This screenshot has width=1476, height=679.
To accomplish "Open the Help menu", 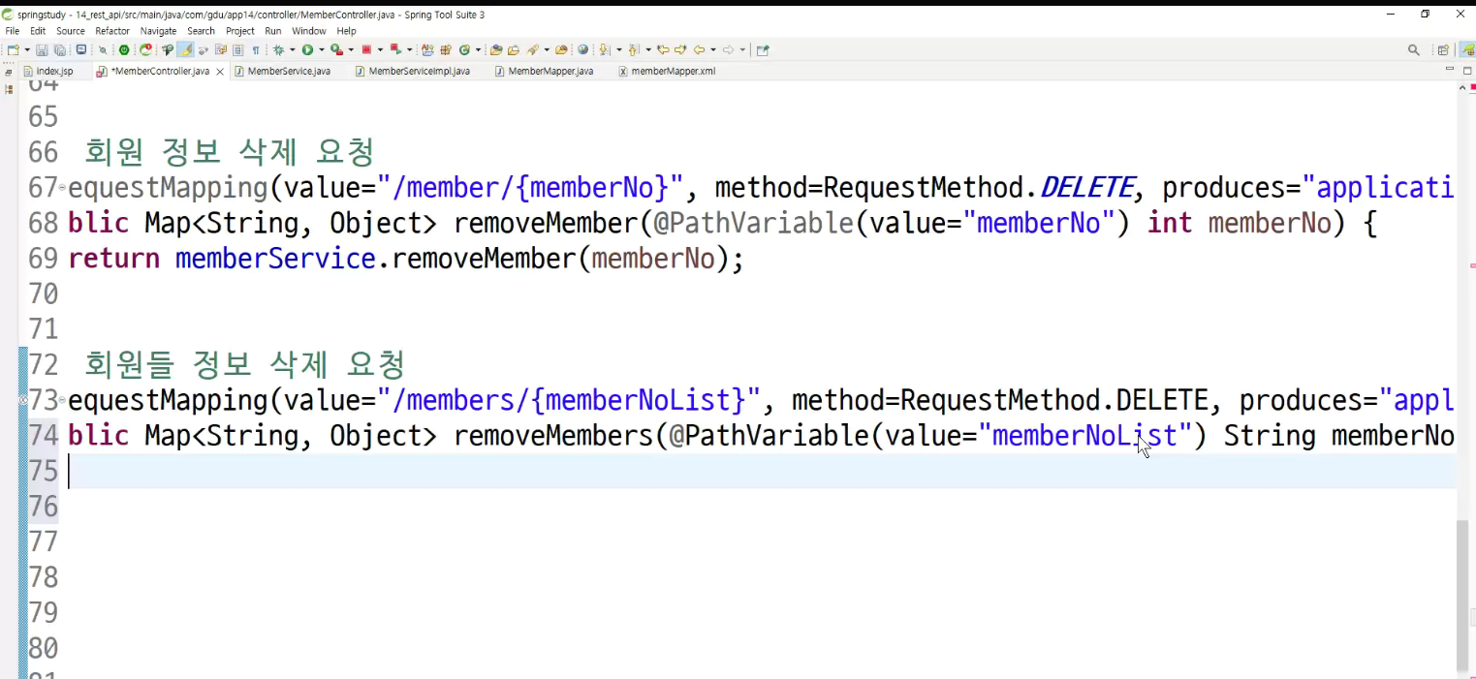I will tap(347, 31).
